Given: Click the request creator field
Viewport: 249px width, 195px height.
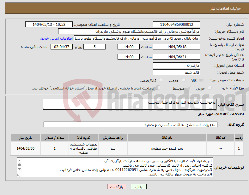Looking at the screenshot, I should pos(137,38).
